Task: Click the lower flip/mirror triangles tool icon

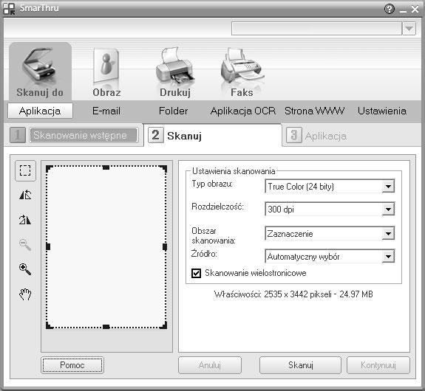Action: (25, 219)
